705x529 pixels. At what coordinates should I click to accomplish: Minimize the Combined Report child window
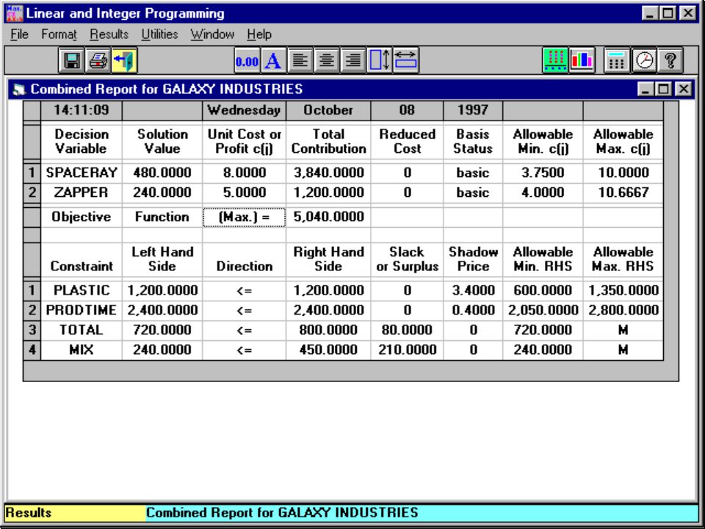pyautogui.click(x=646, y=89)
